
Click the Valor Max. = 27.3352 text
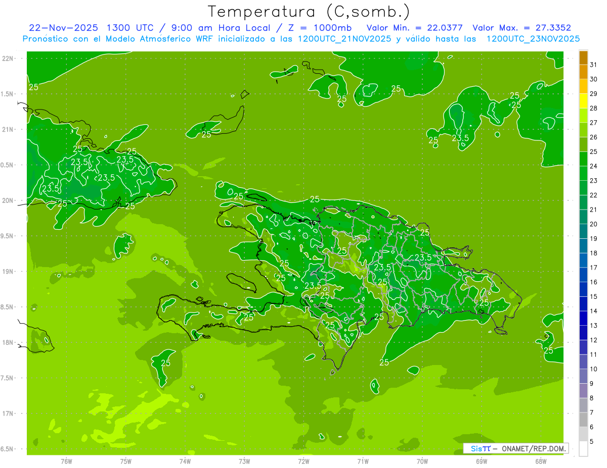pos(522,28)
